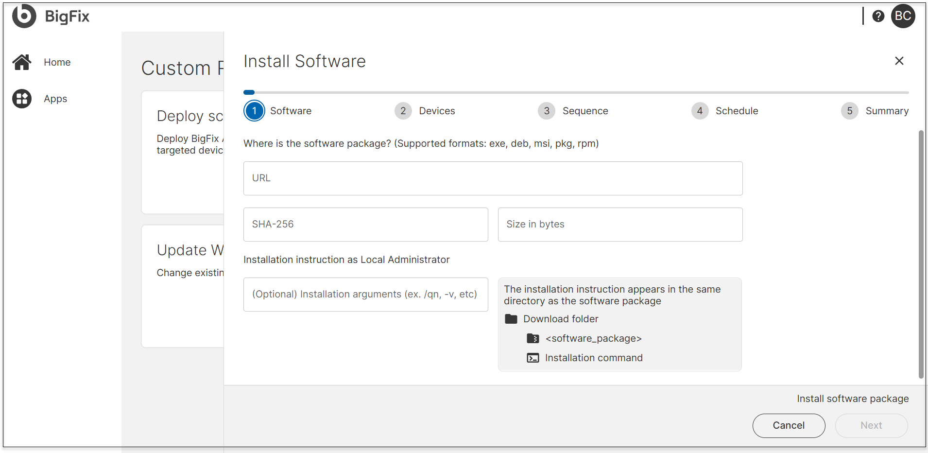Select the software_package package icon
928x453 pixels.
[533, 338]
